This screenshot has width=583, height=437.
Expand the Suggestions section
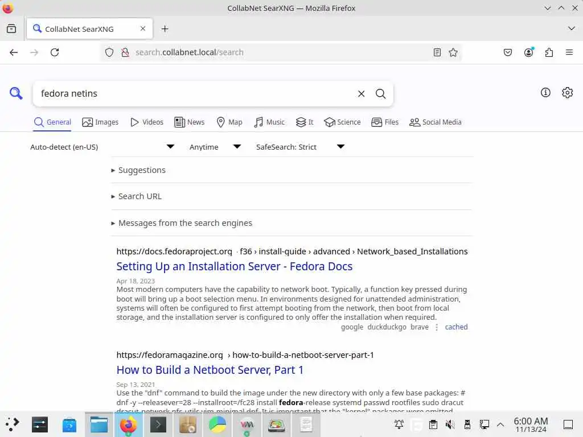142,170
